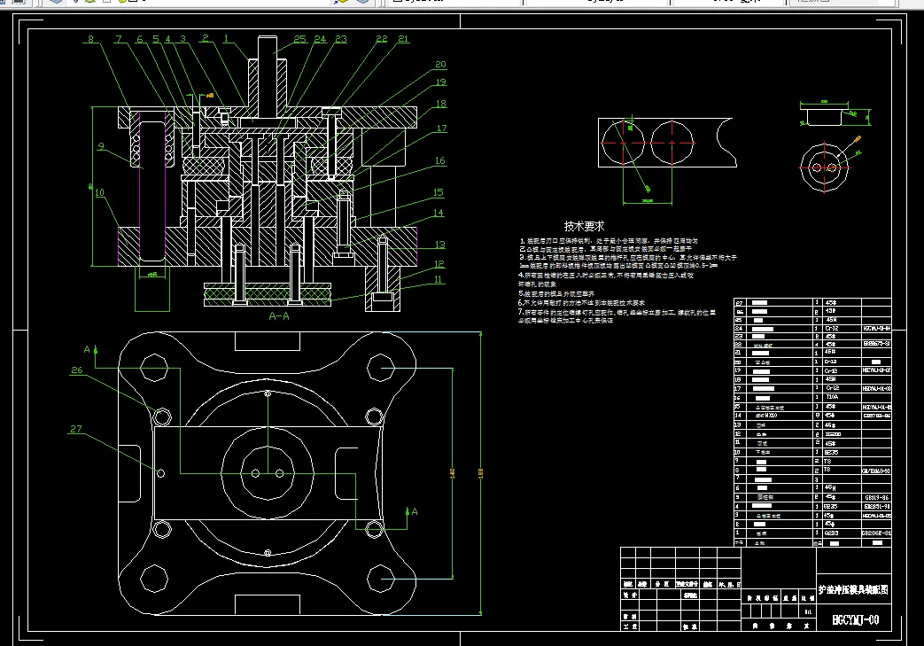Image resolution: width=924 pixels, height=646 pixels.
Task: Select the 技术要求 heading text
Action: (x=584, y=226)
